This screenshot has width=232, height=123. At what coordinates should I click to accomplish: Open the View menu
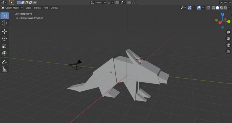point(28,8)
